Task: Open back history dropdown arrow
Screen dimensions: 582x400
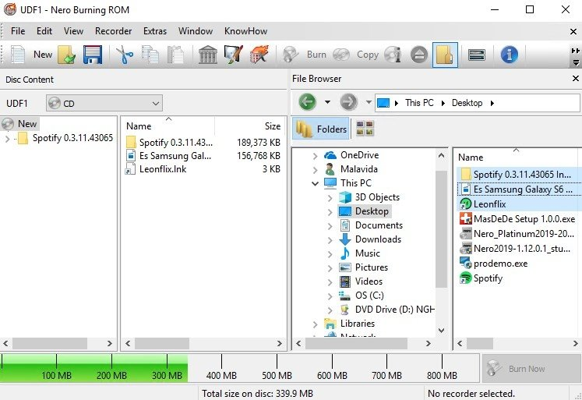Action: [327, 102]
